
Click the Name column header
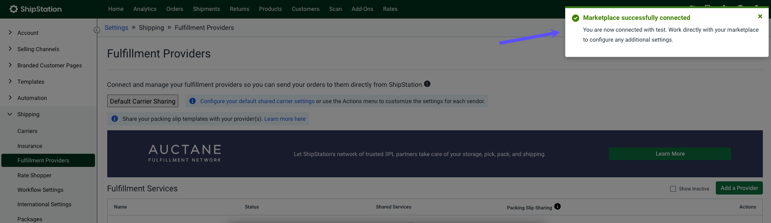(120, 207)
